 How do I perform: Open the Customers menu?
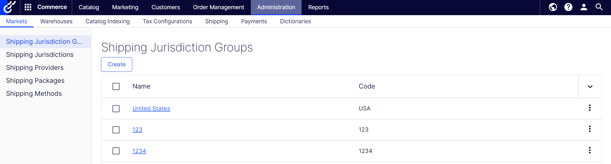click(166, 7)
